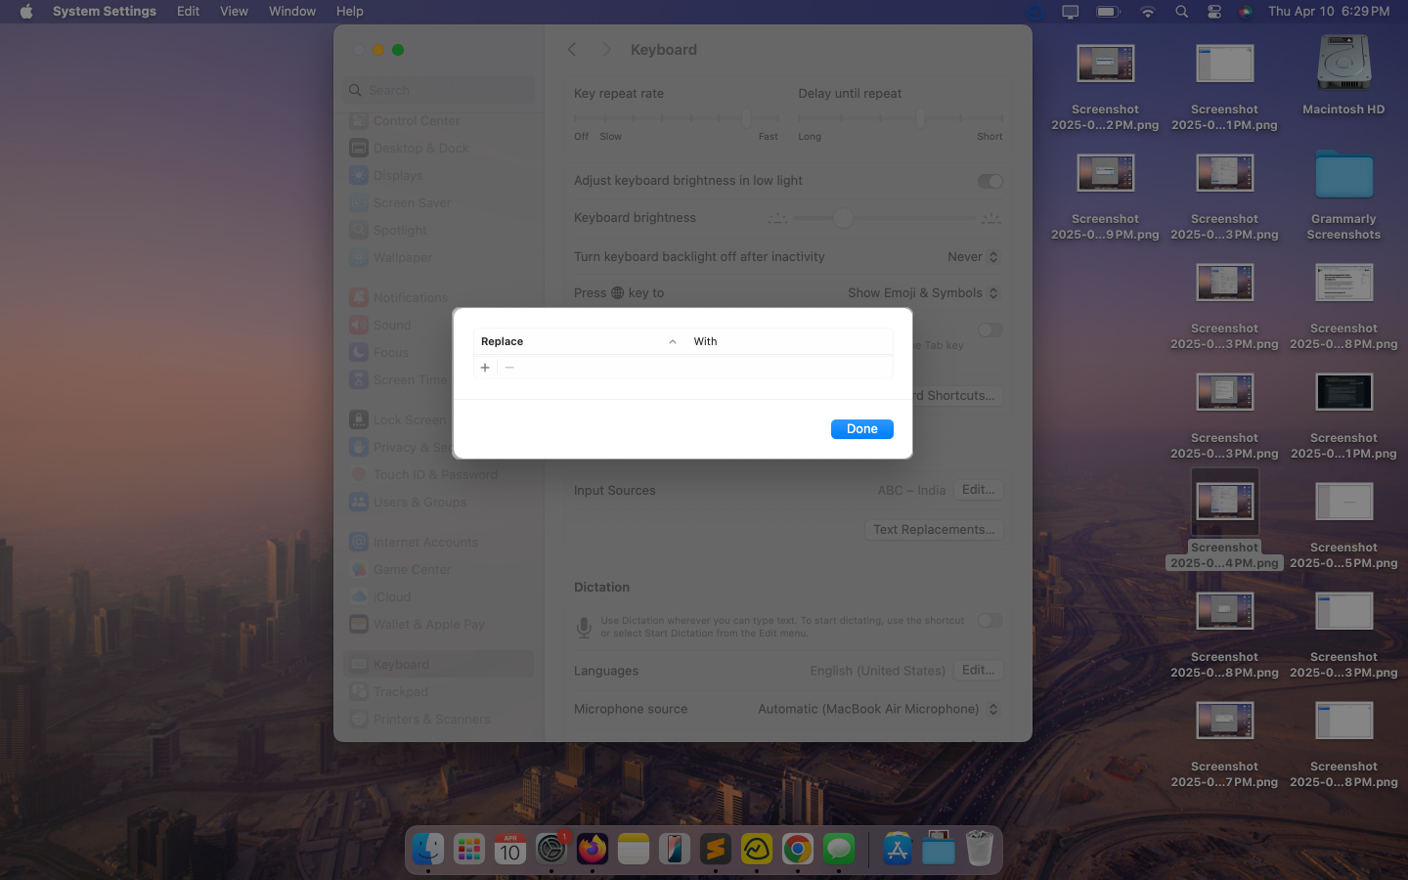Open the Messages app in the Dock
1408x880 pixels.
point(838,849)
